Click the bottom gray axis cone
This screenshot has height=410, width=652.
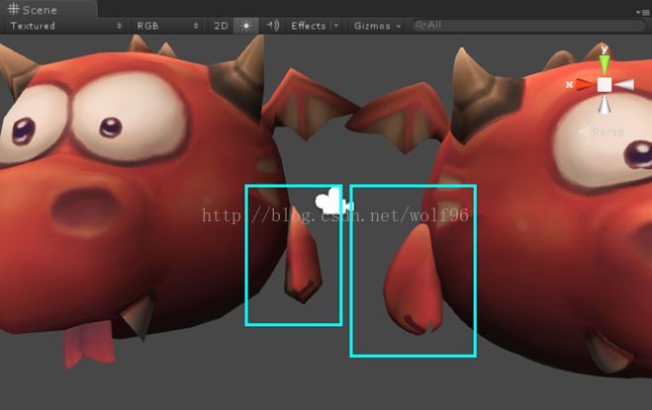tap(605, 105)
